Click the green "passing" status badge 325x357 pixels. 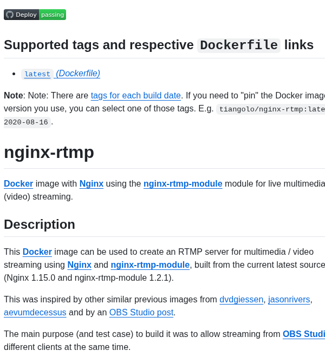coord(53,15)
